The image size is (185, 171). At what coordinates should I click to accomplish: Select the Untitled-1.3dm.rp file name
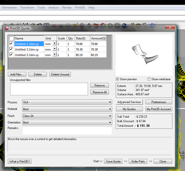pyautogui.click(x=29, y=44)
